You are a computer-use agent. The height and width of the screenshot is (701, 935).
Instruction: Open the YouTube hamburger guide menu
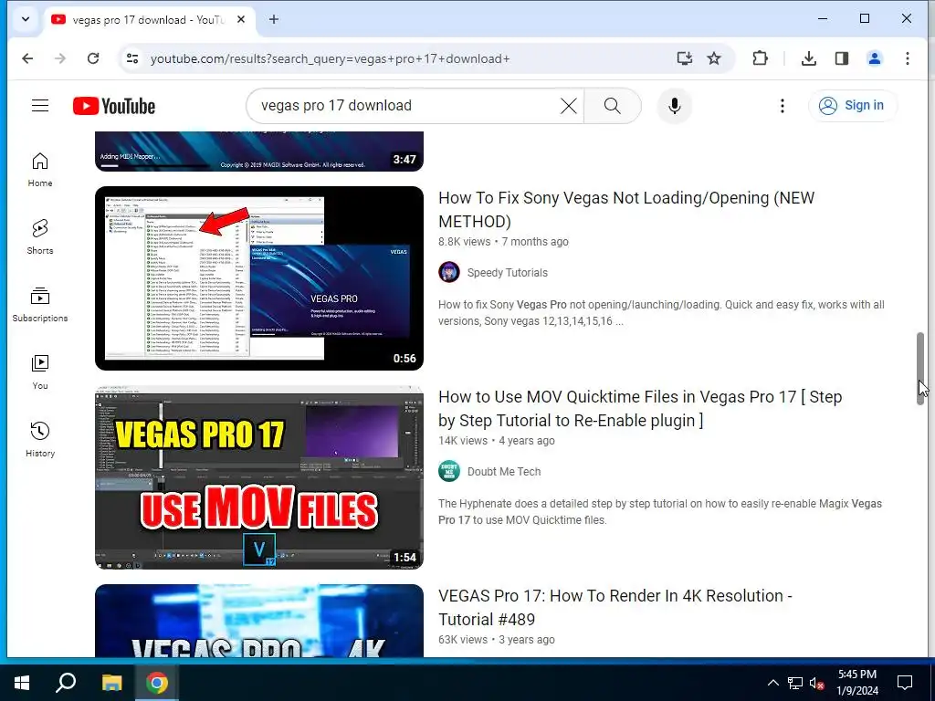(x=40, y=106)
